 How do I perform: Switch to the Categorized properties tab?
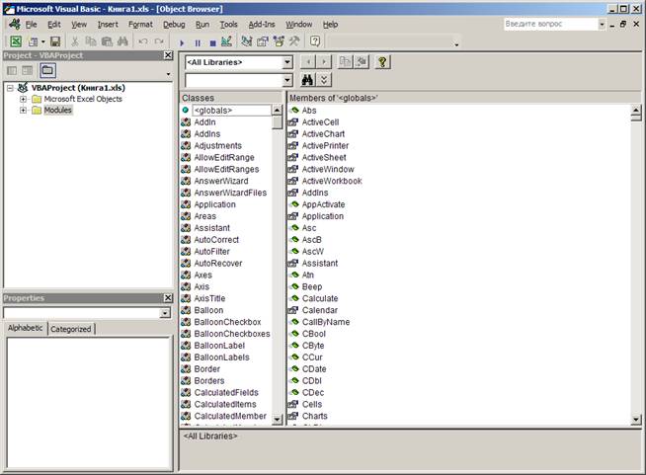tap(71, 329)
